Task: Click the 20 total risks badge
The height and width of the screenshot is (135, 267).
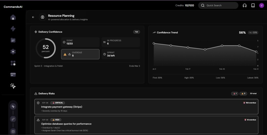Action: click(x=253, y=93)
